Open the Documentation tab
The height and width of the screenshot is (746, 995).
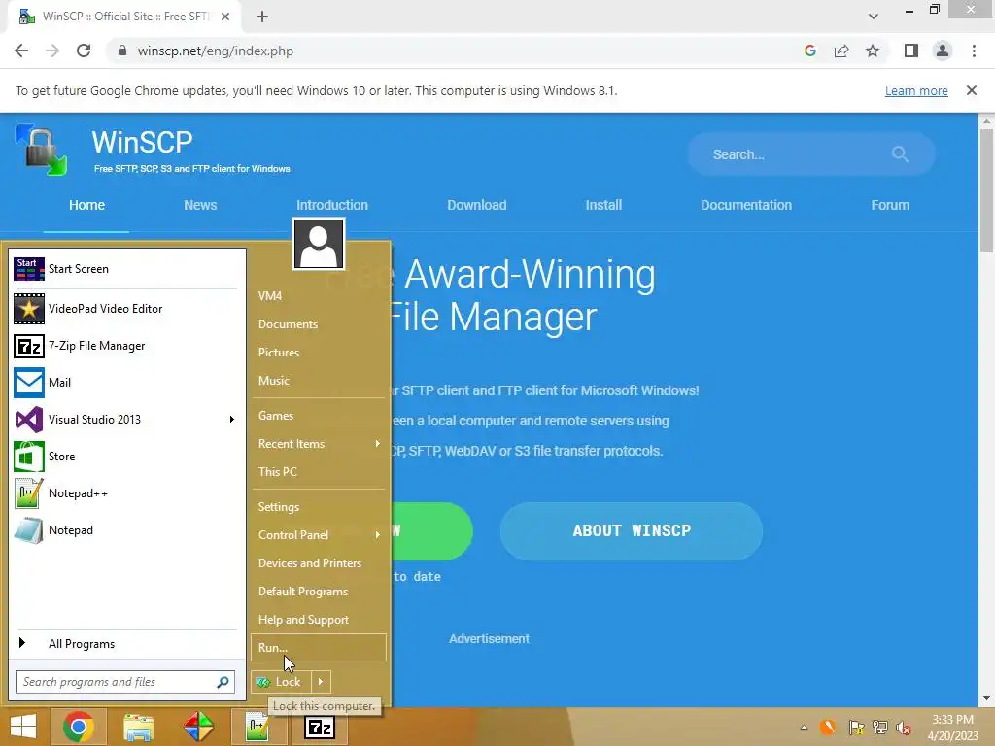[746, 205]
